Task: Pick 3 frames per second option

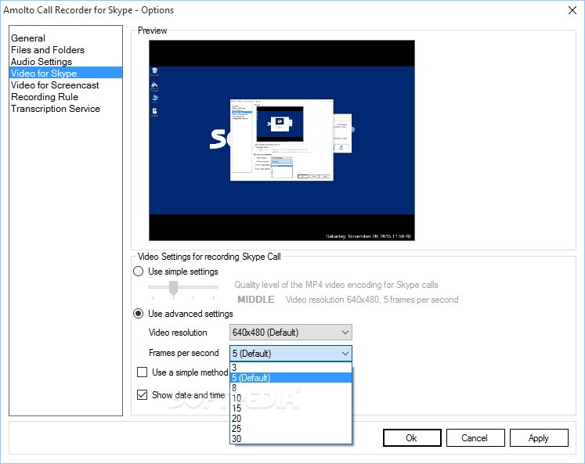Action: pyautogui.click(x=291, y=368)
